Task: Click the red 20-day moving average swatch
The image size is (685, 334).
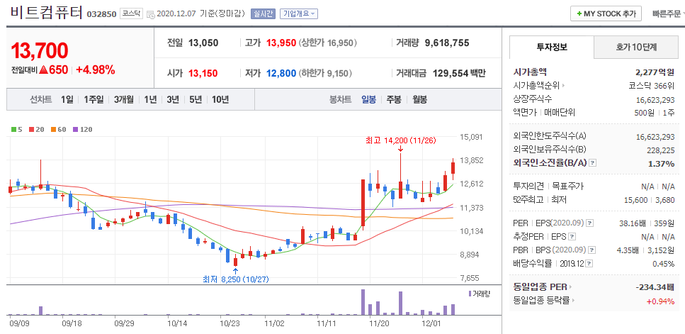Action: 31,129
